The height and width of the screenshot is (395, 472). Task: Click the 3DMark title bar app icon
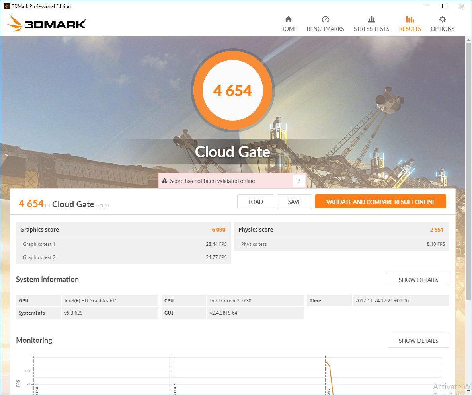click(6, 6)
